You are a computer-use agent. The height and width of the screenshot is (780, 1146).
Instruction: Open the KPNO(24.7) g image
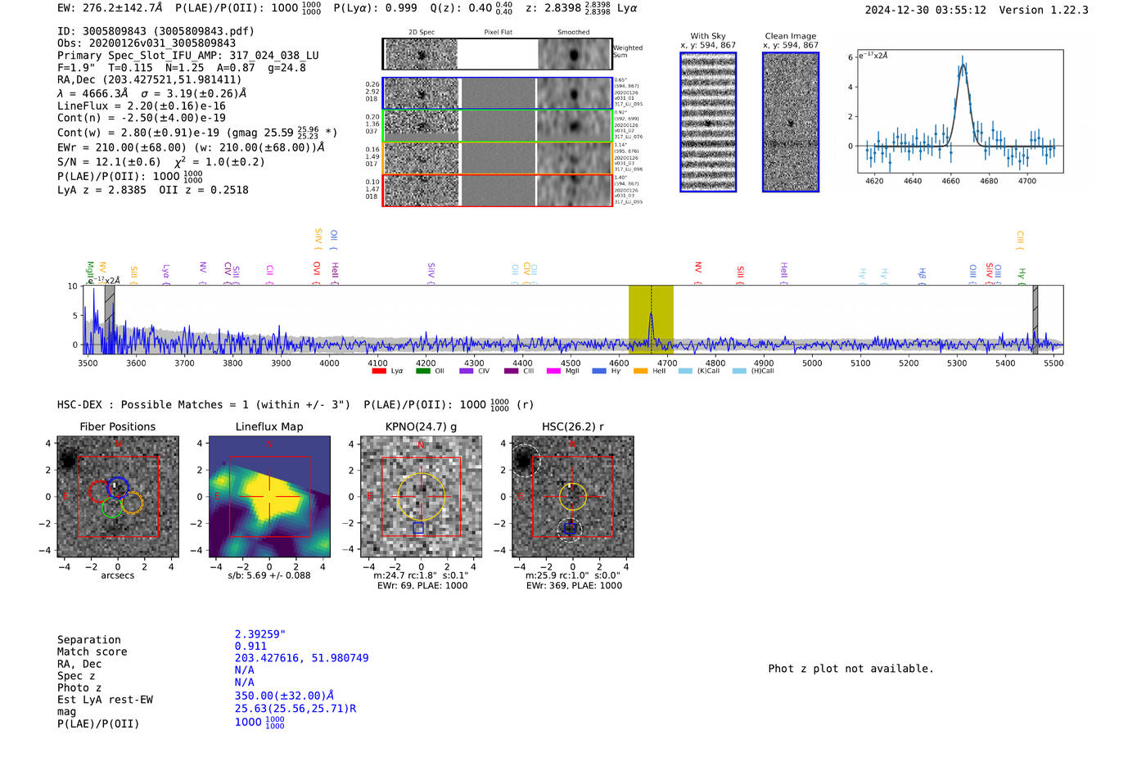[421, 497]
